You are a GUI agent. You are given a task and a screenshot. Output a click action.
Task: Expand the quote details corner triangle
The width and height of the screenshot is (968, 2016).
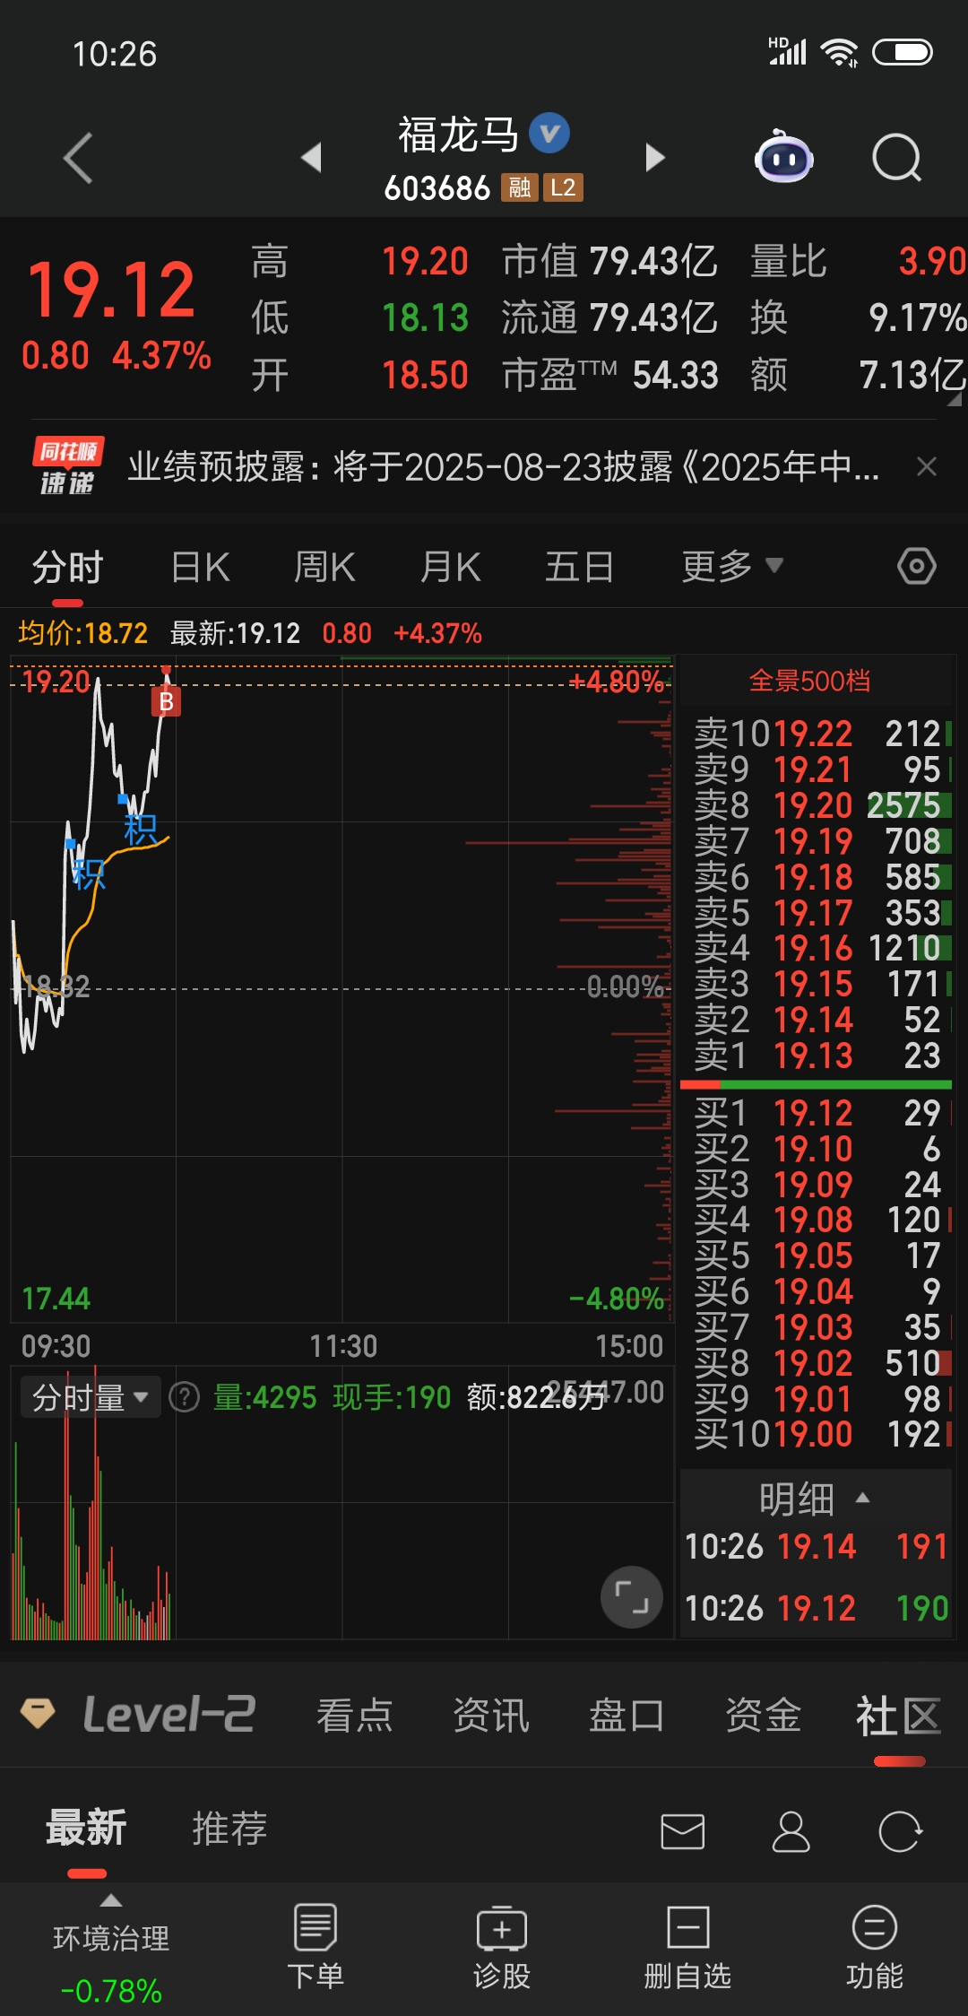point(955,399)
